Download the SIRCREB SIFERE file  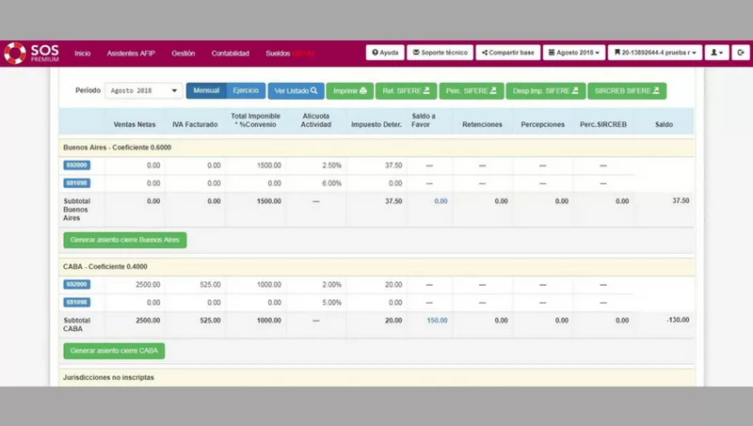click(x=626, y=91)
